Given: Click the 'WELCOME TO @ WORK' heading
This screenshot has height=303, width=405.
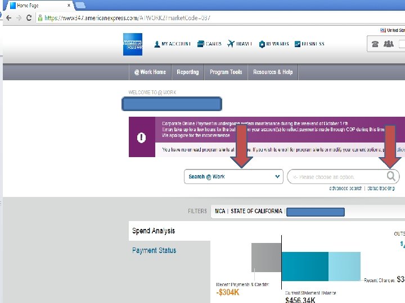Looking at the screenshot, I should point(152,92).
